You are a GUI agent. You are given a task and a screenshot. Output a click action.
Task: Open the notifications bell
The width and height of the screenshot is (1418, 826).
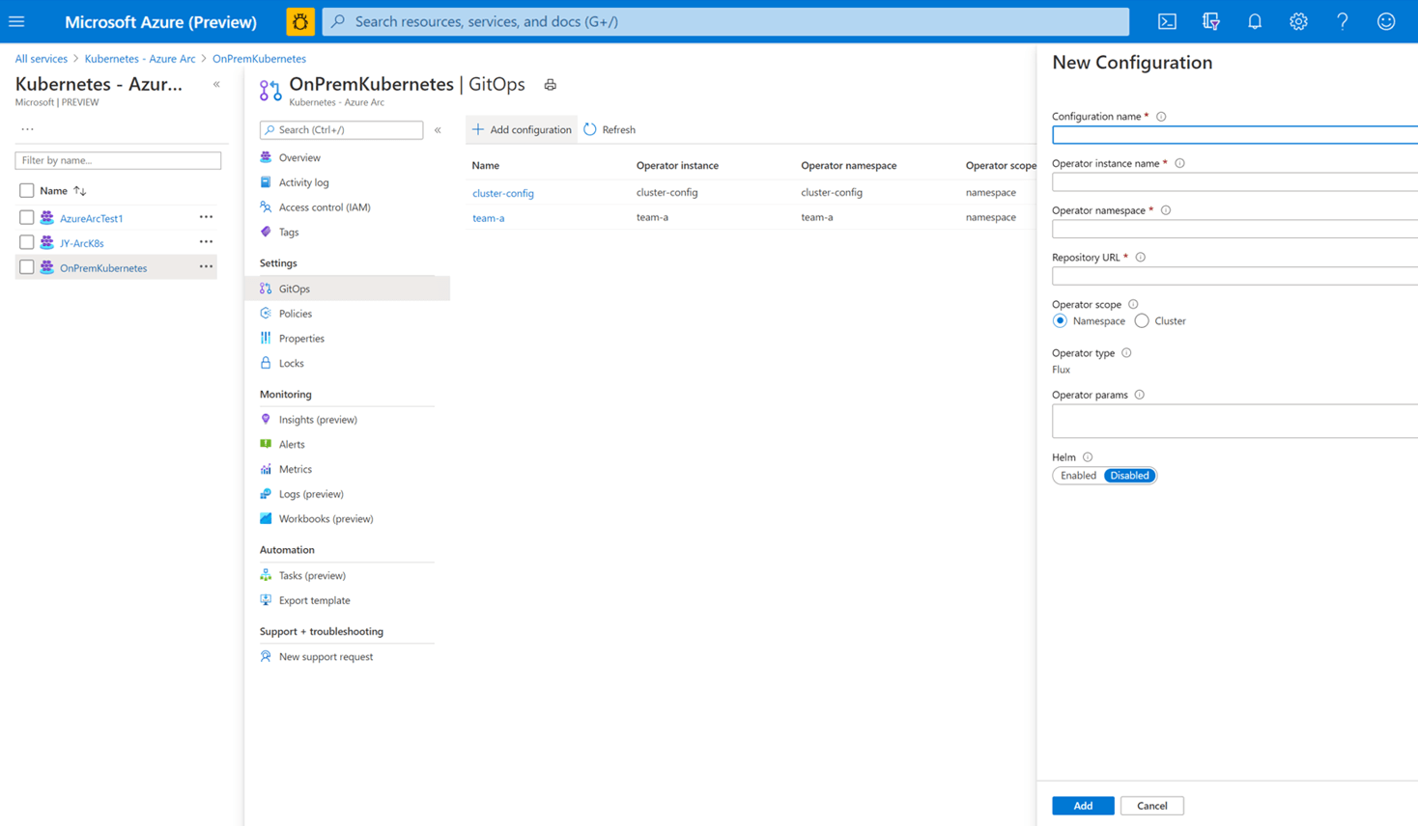(x=1255, y=21)
